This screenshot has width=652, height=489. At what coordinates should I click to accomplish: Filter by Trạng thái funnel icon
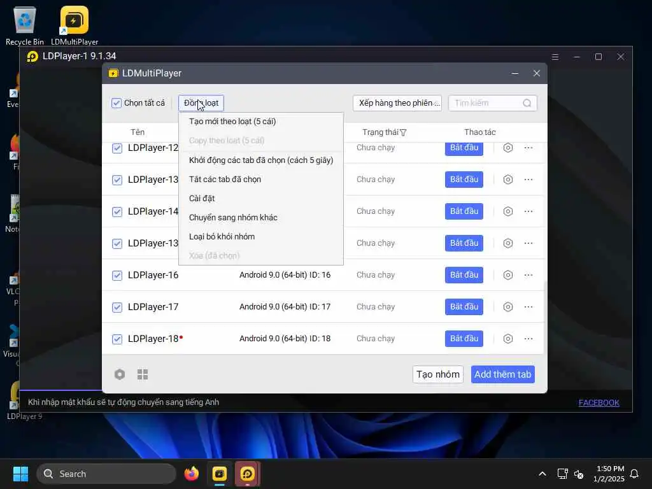coord(403,132)
